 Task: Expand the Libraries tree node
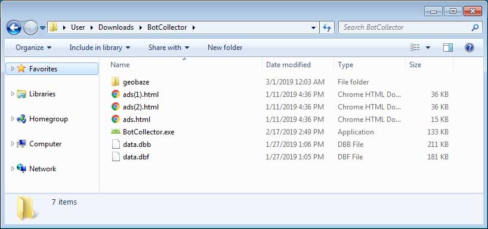click(13, 94)
